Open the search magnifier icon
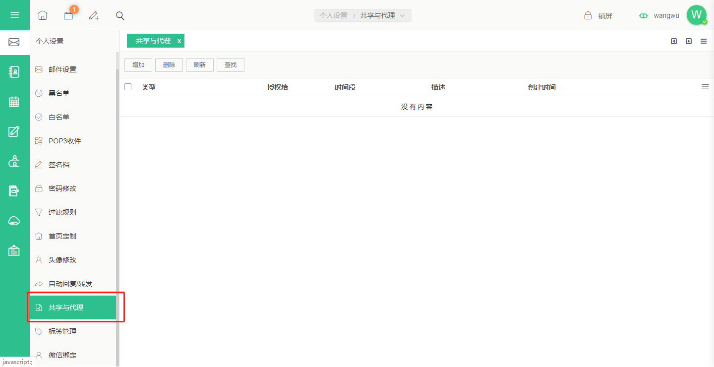This screenshot has height=367, width=714. coord(120,15)
